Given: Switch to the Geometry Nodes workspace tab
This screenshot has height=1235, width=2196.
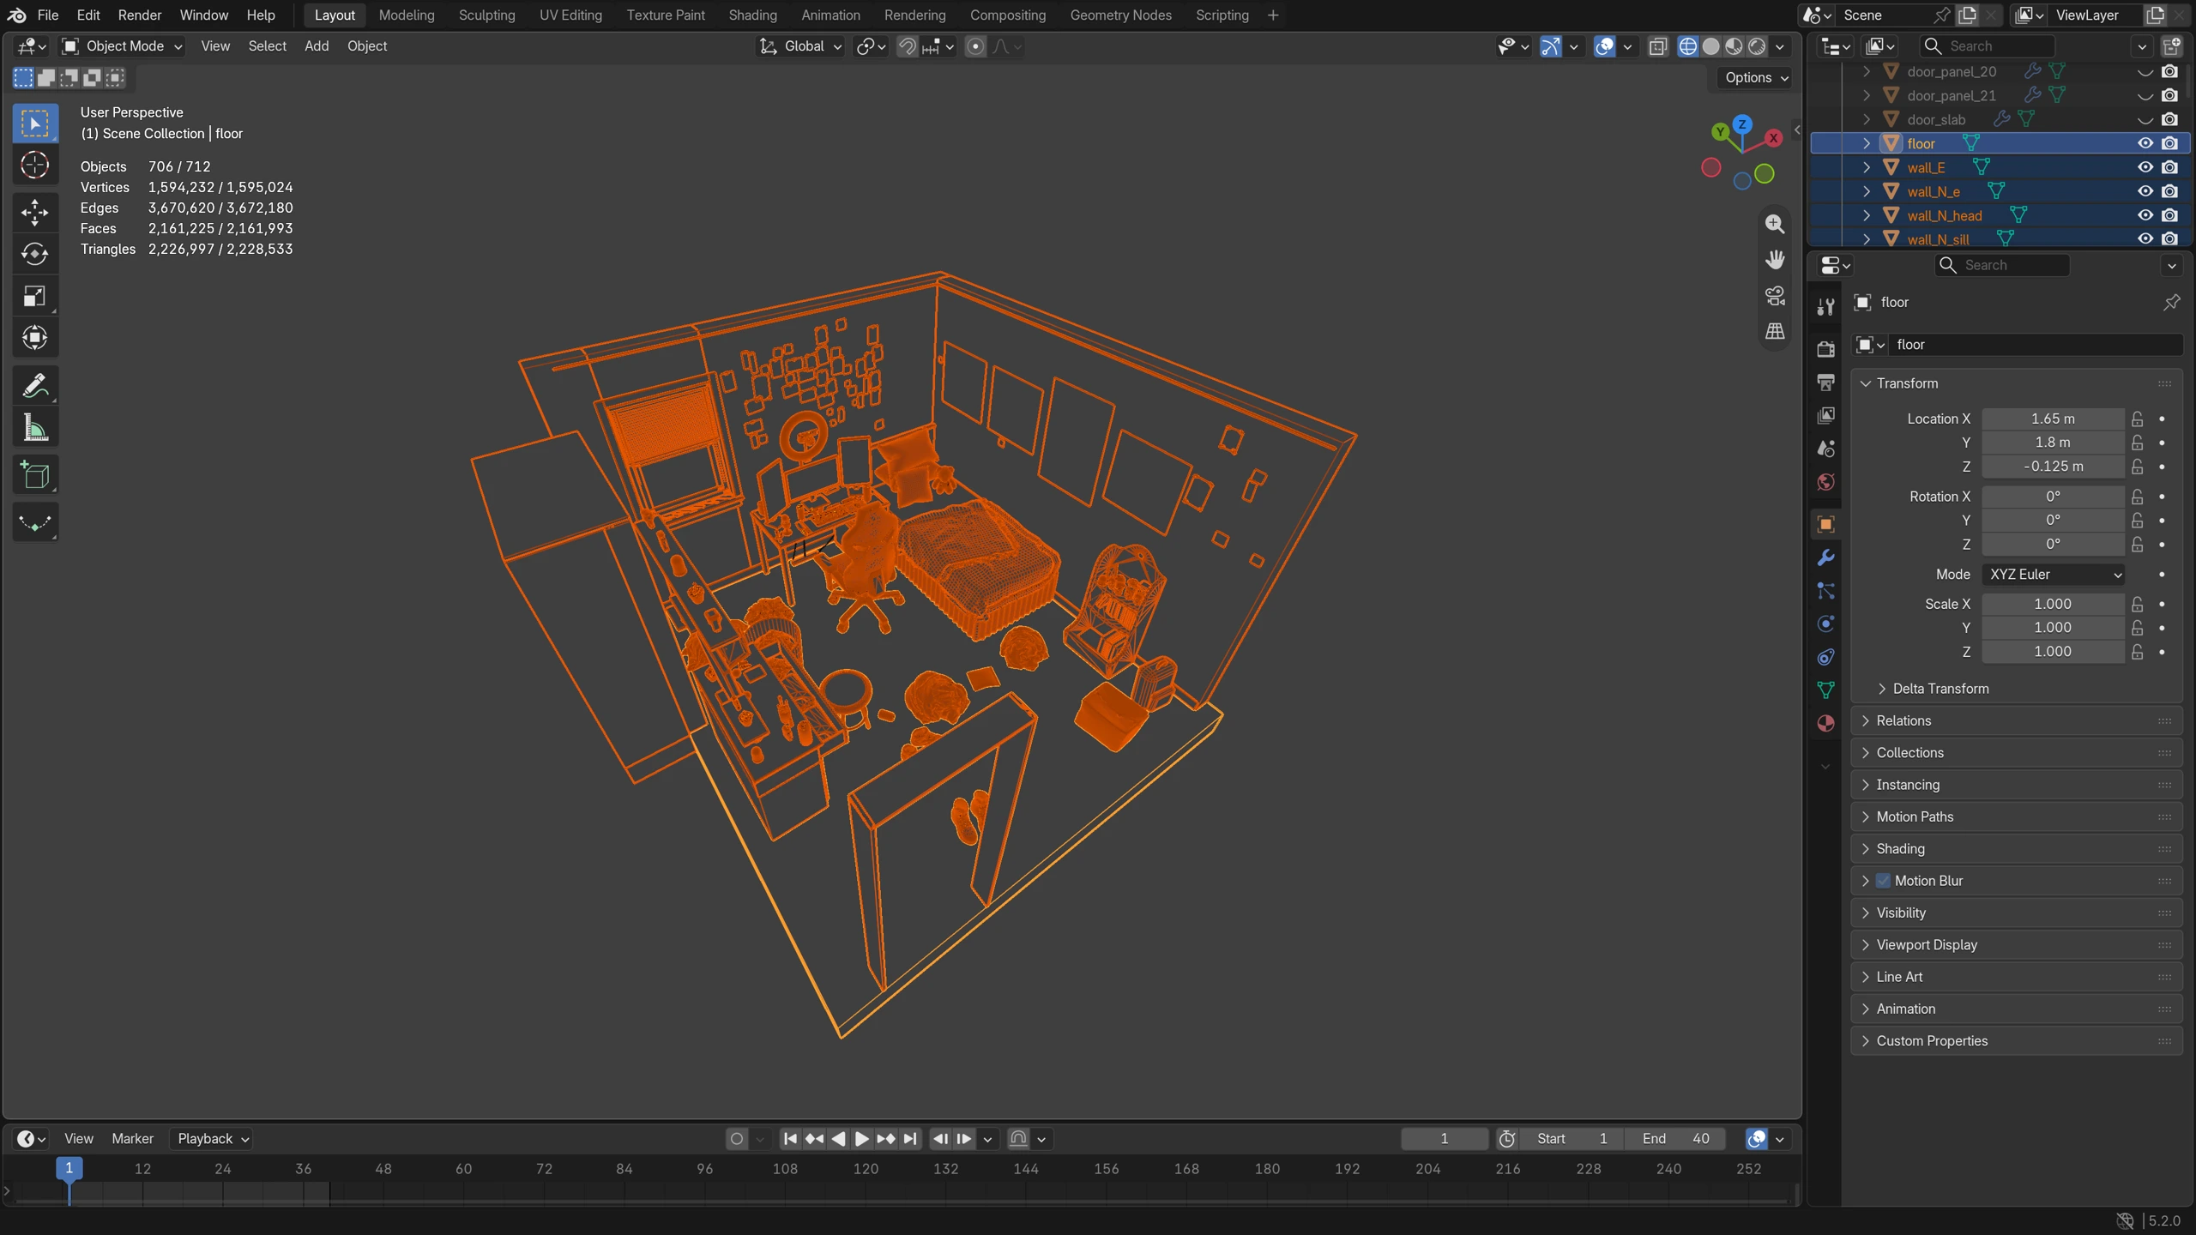Looking at the screenshot, I should click(1120, 15).
